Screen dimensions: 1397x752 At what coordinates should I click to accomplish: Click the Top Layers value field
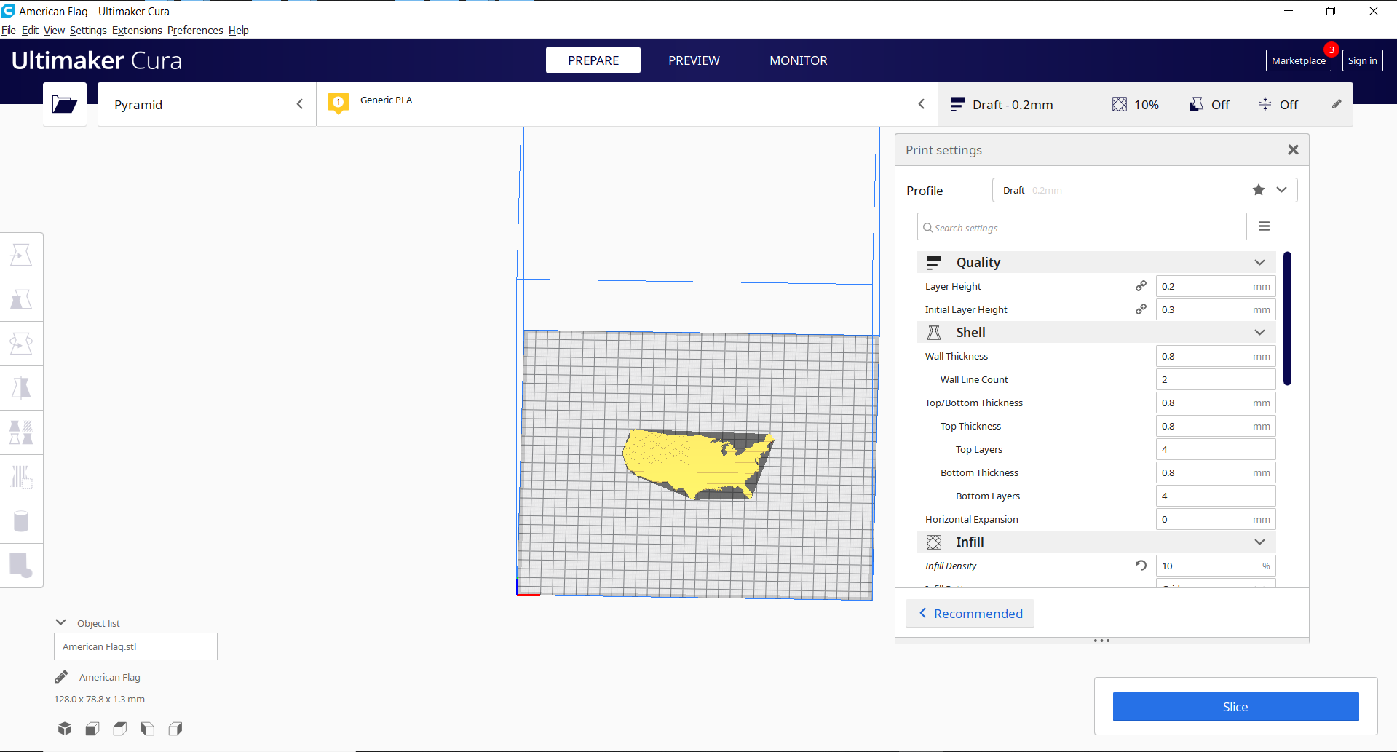pyautogui.click(x=1216, y=449)
